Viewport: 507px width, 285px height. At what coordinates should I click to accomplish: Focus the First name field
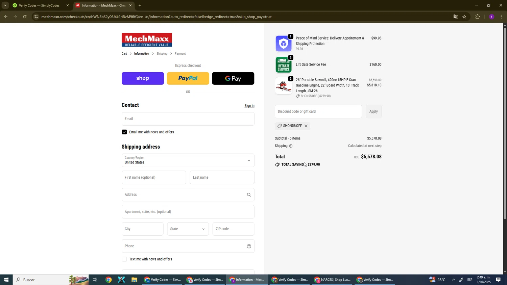click(x=154, y=178)
